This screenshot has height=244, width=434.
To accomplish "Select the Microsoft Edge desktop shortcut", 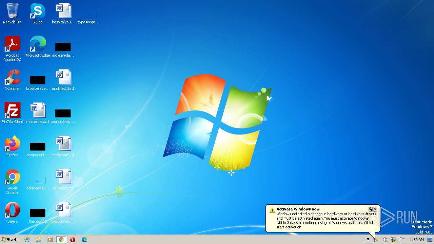I will (38, 47).
